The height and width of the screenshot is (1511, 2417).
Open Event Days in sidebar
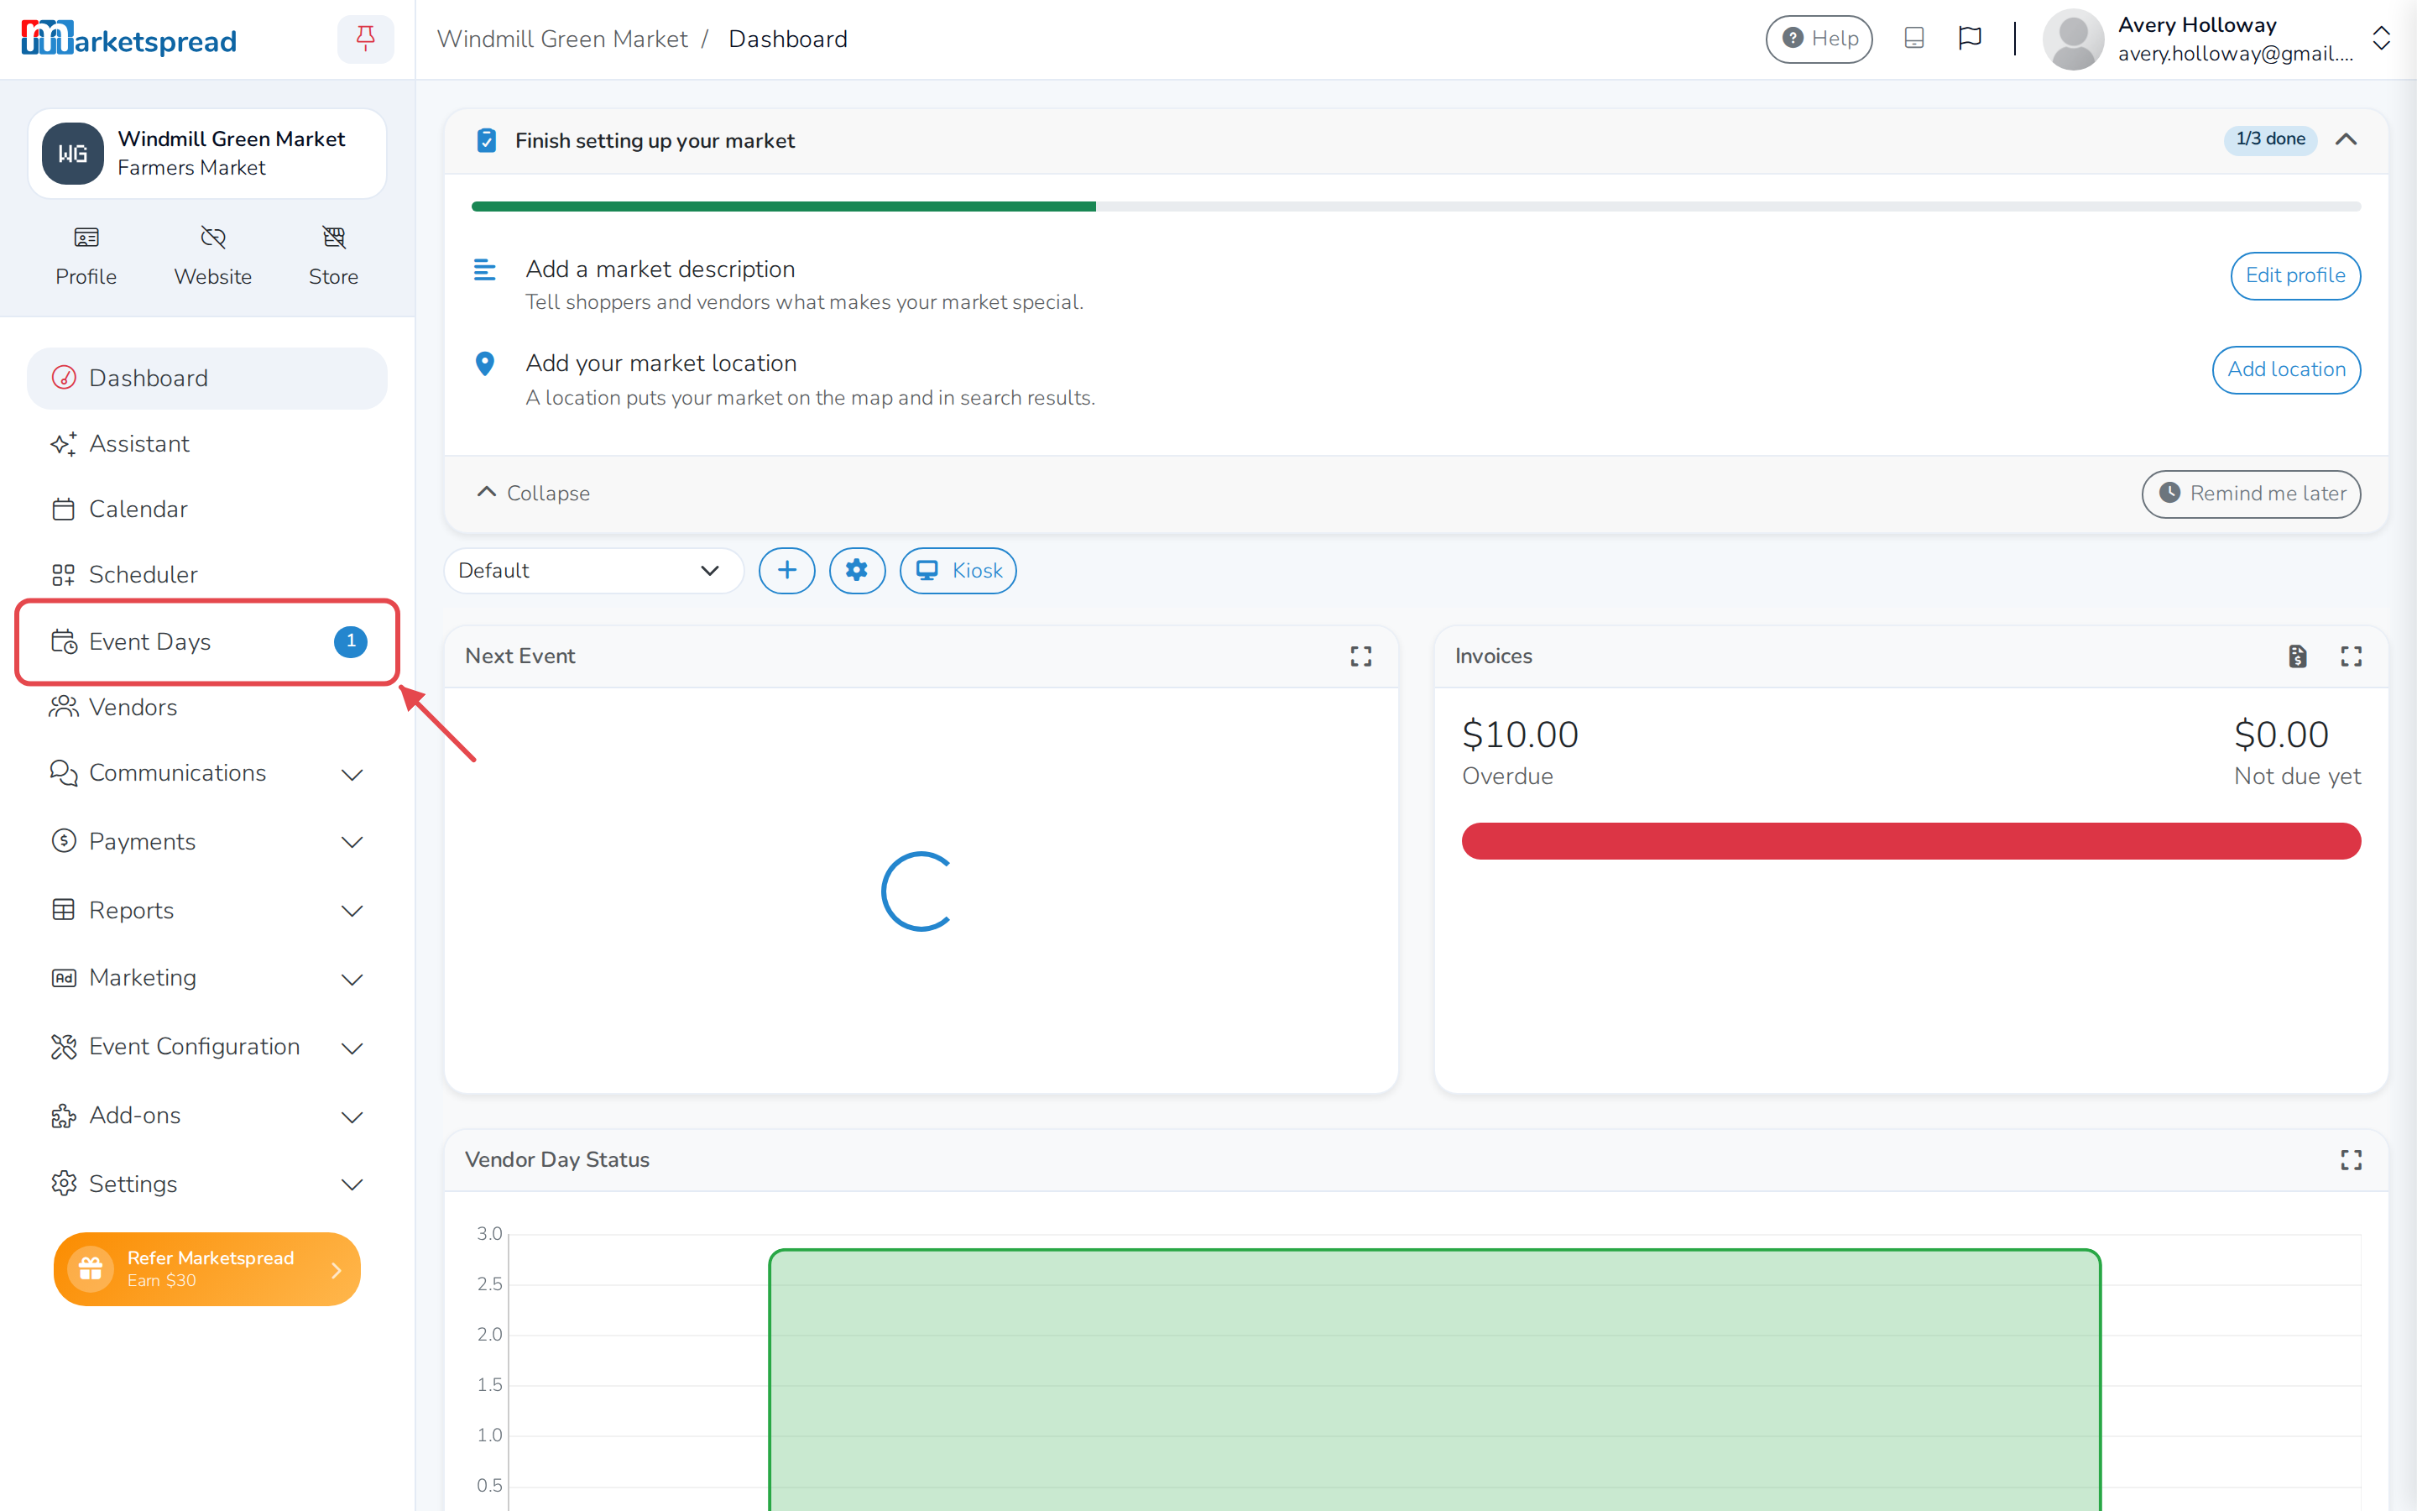click(x=206, y=641)
